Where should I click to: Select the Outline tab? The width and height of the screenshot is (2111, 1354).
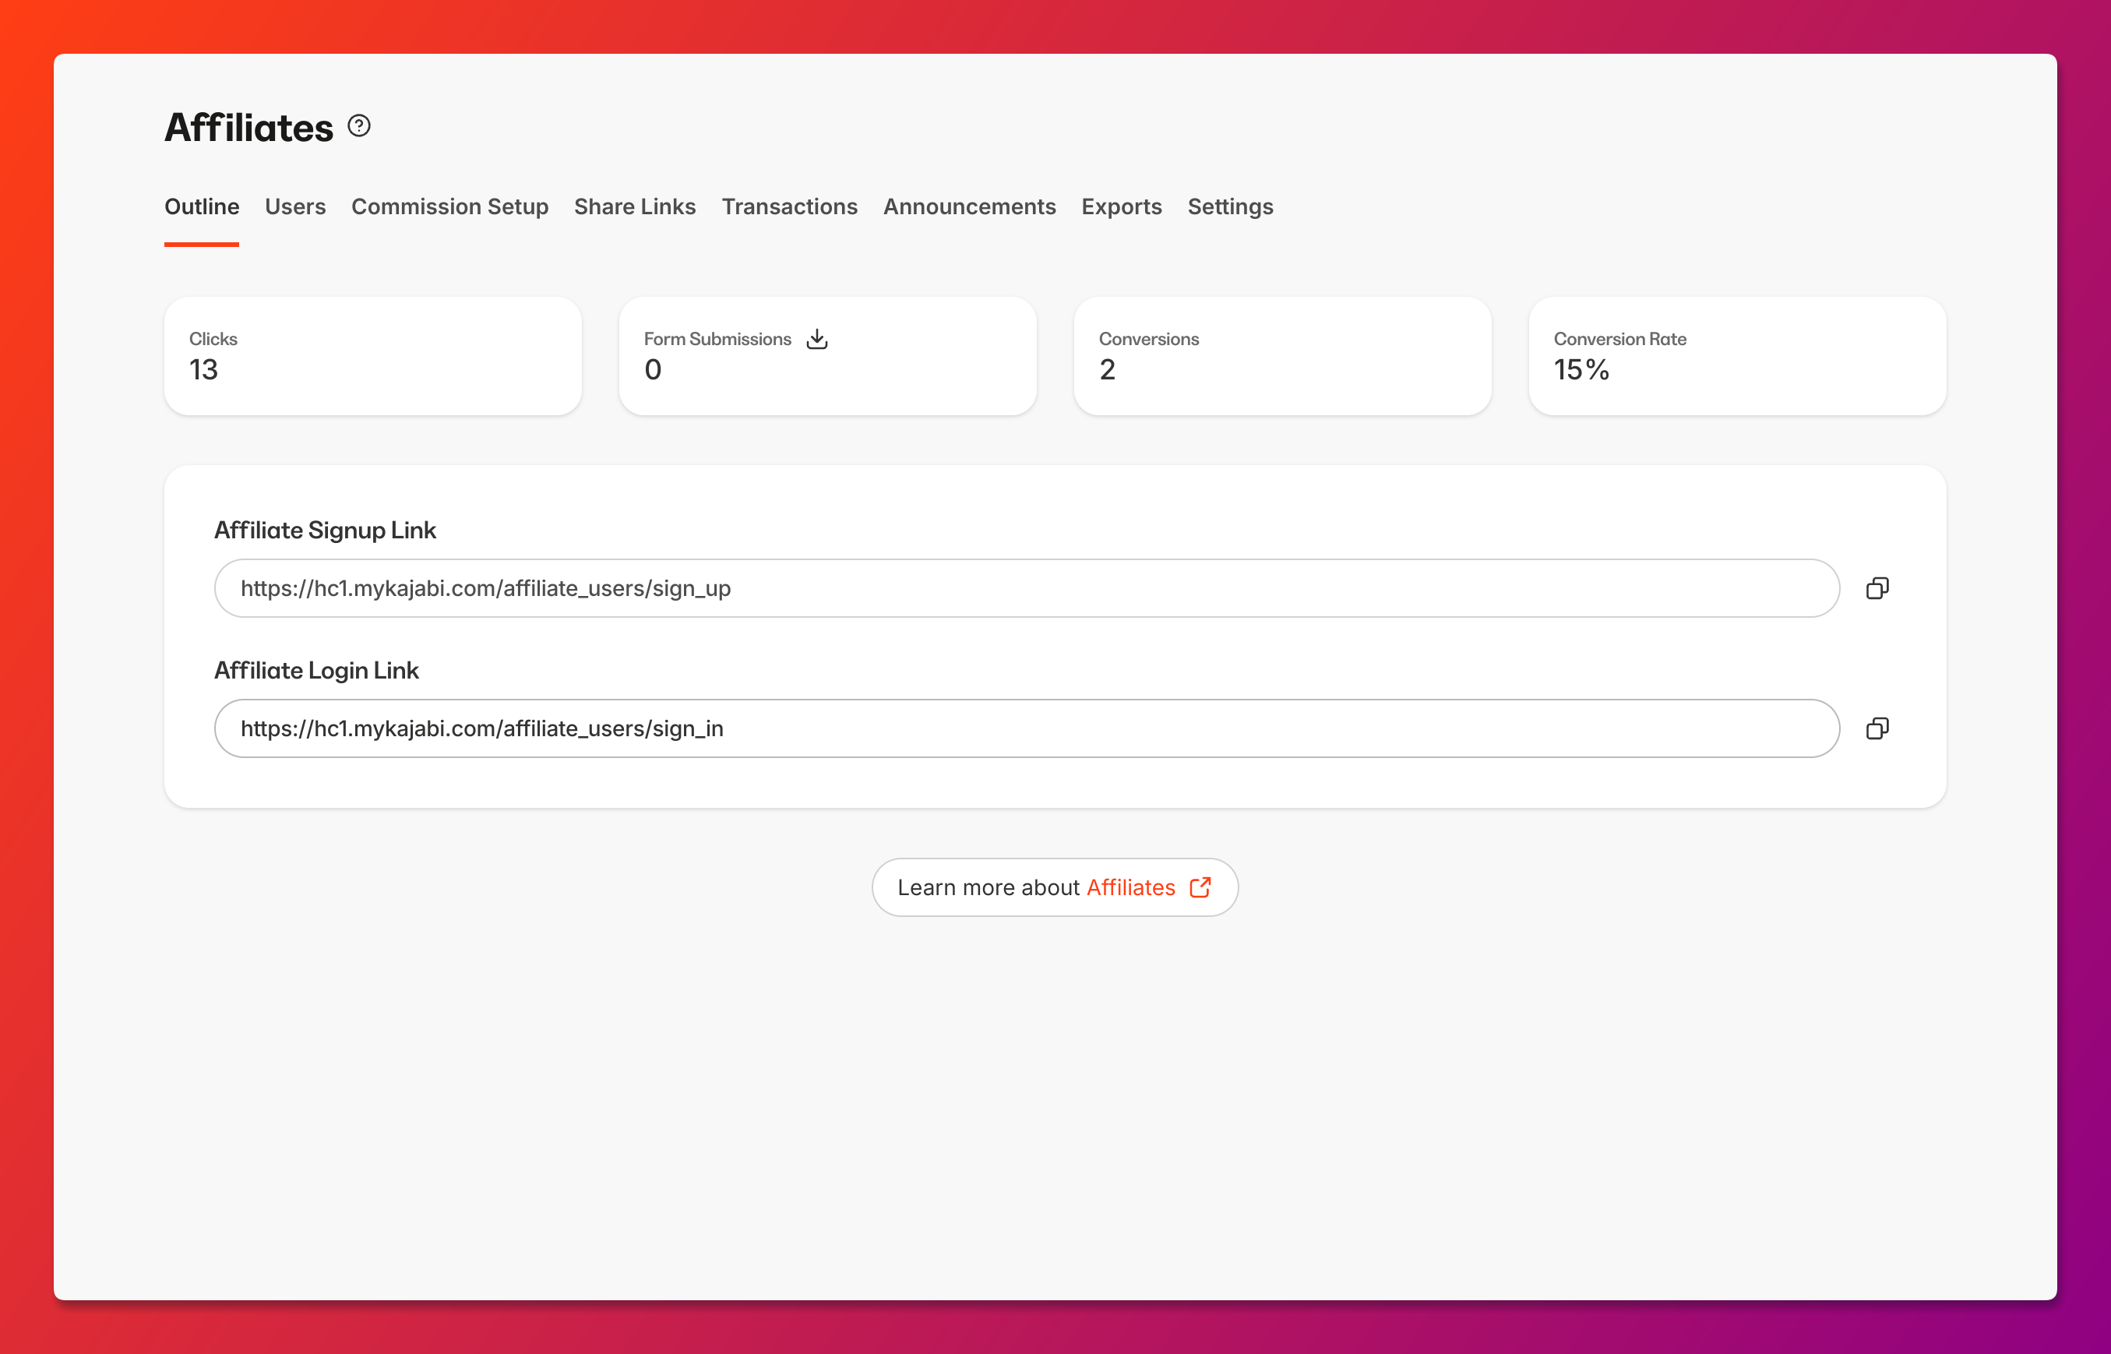pos(202,206)
